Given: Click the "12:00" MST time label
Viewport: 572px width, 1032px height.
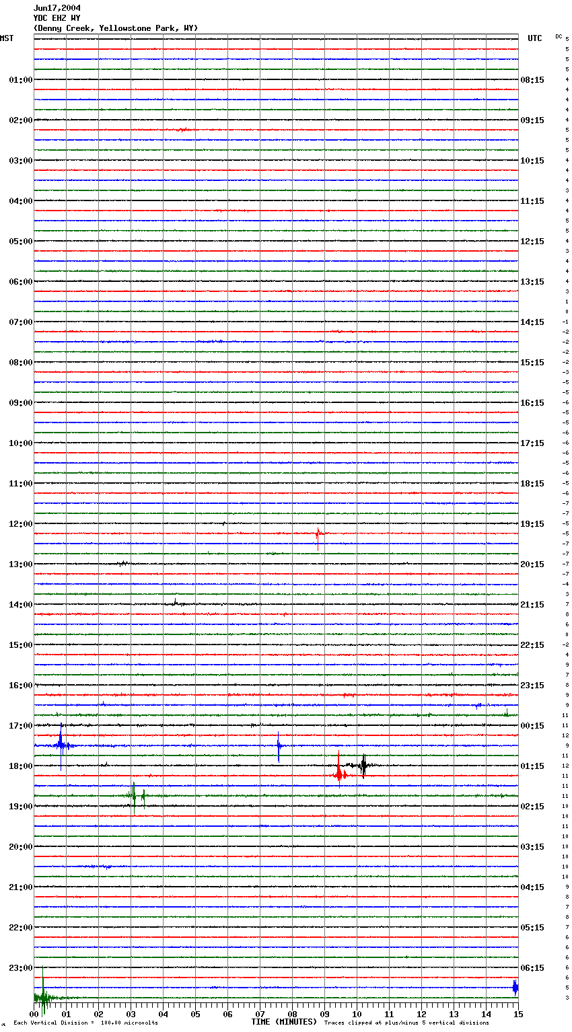Looking at the screenshot, I should pos(21,524).
